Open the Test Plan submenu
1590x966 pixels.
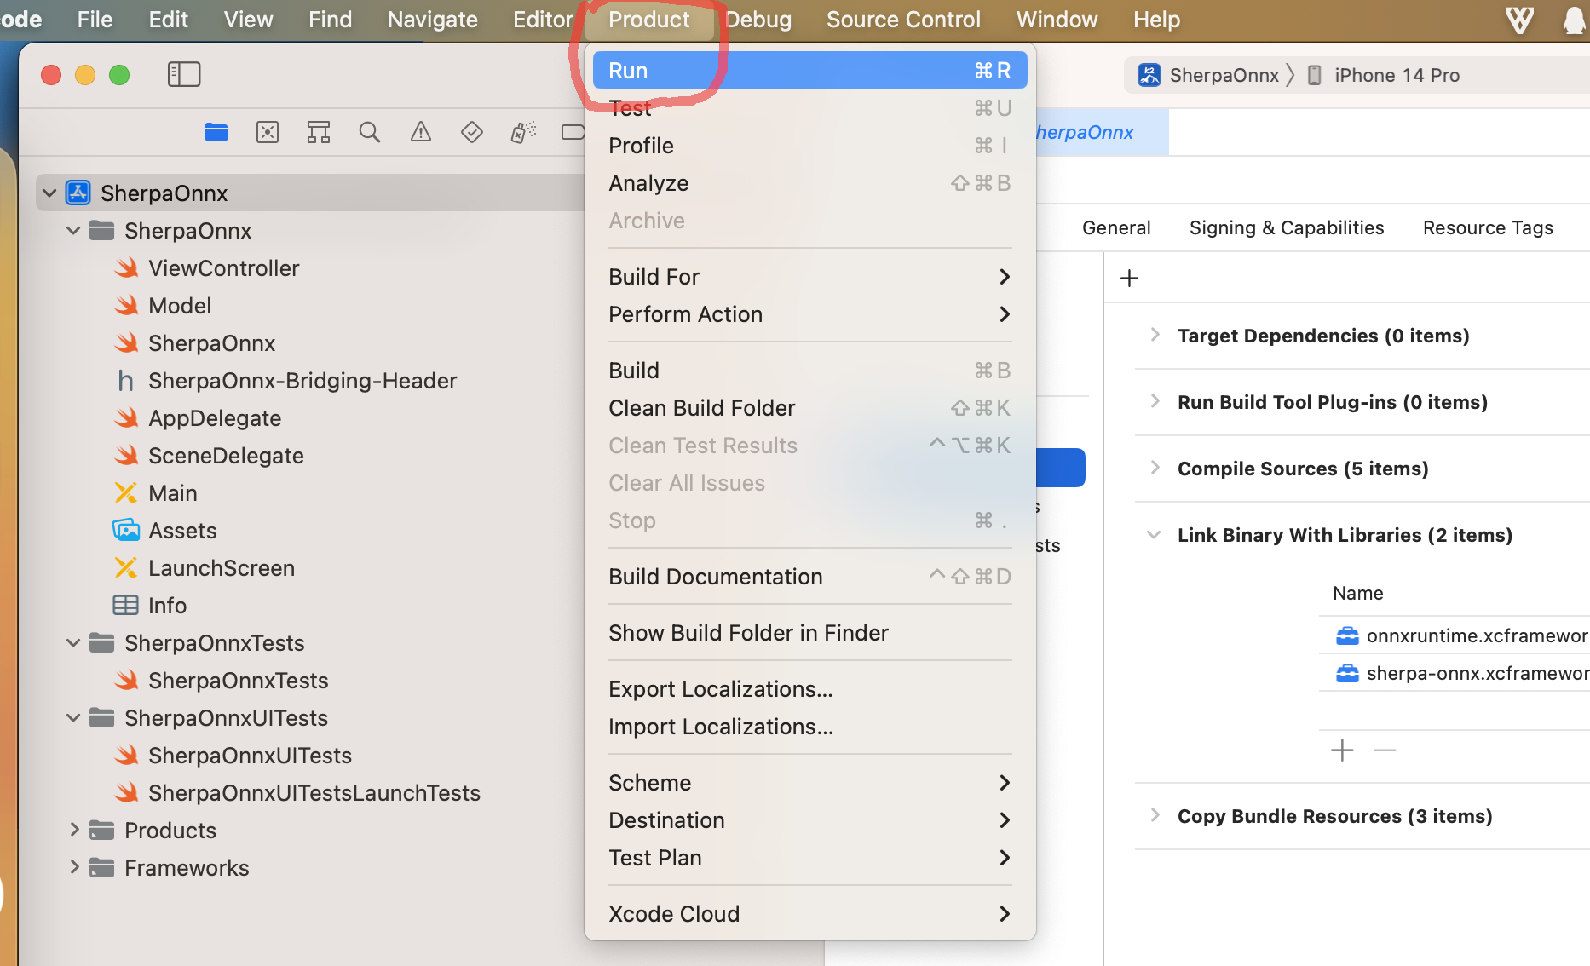(x=809, y=858)
